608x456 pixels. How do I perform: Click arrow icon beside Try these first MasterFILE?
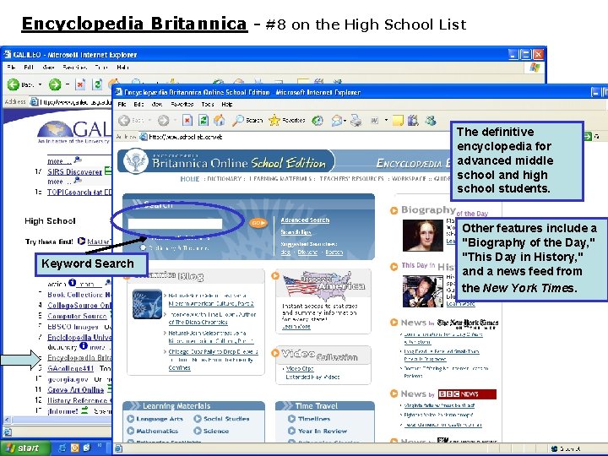(81, 242)
